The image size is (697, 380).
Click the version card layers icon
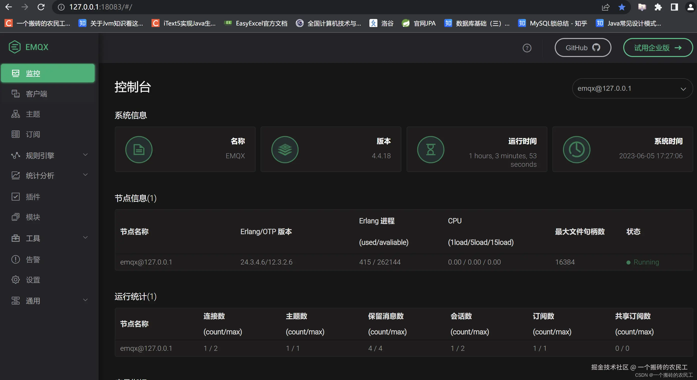pos(285,149)
